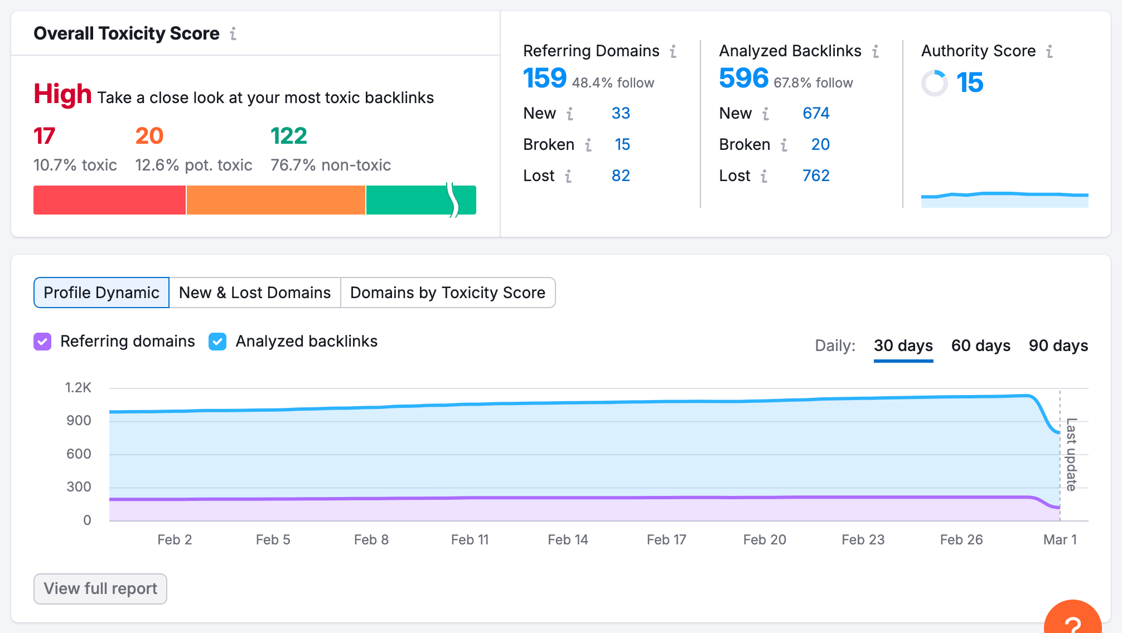Click the Last update marker on chart
The height and width of the screenshot is (633, 1122).
(x=1071, y=455)
